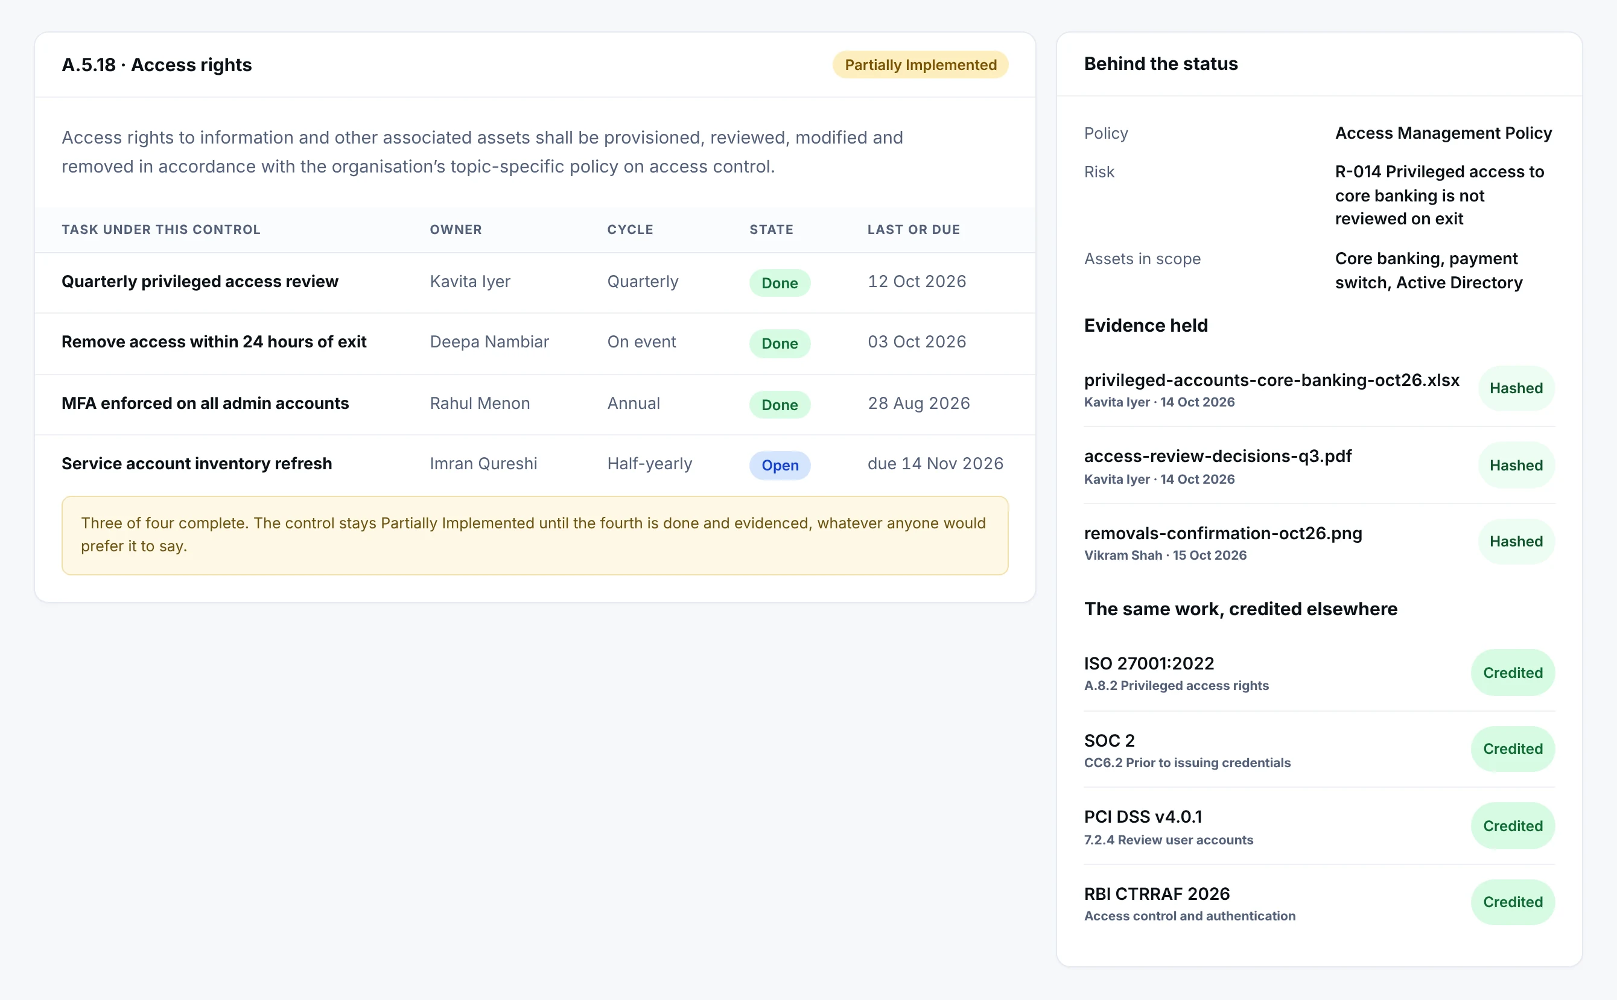This screenshot has height=1000, width=1617.
Task: Click owner Kavita Iyer in the task table
Action: [x=470, y=282]
